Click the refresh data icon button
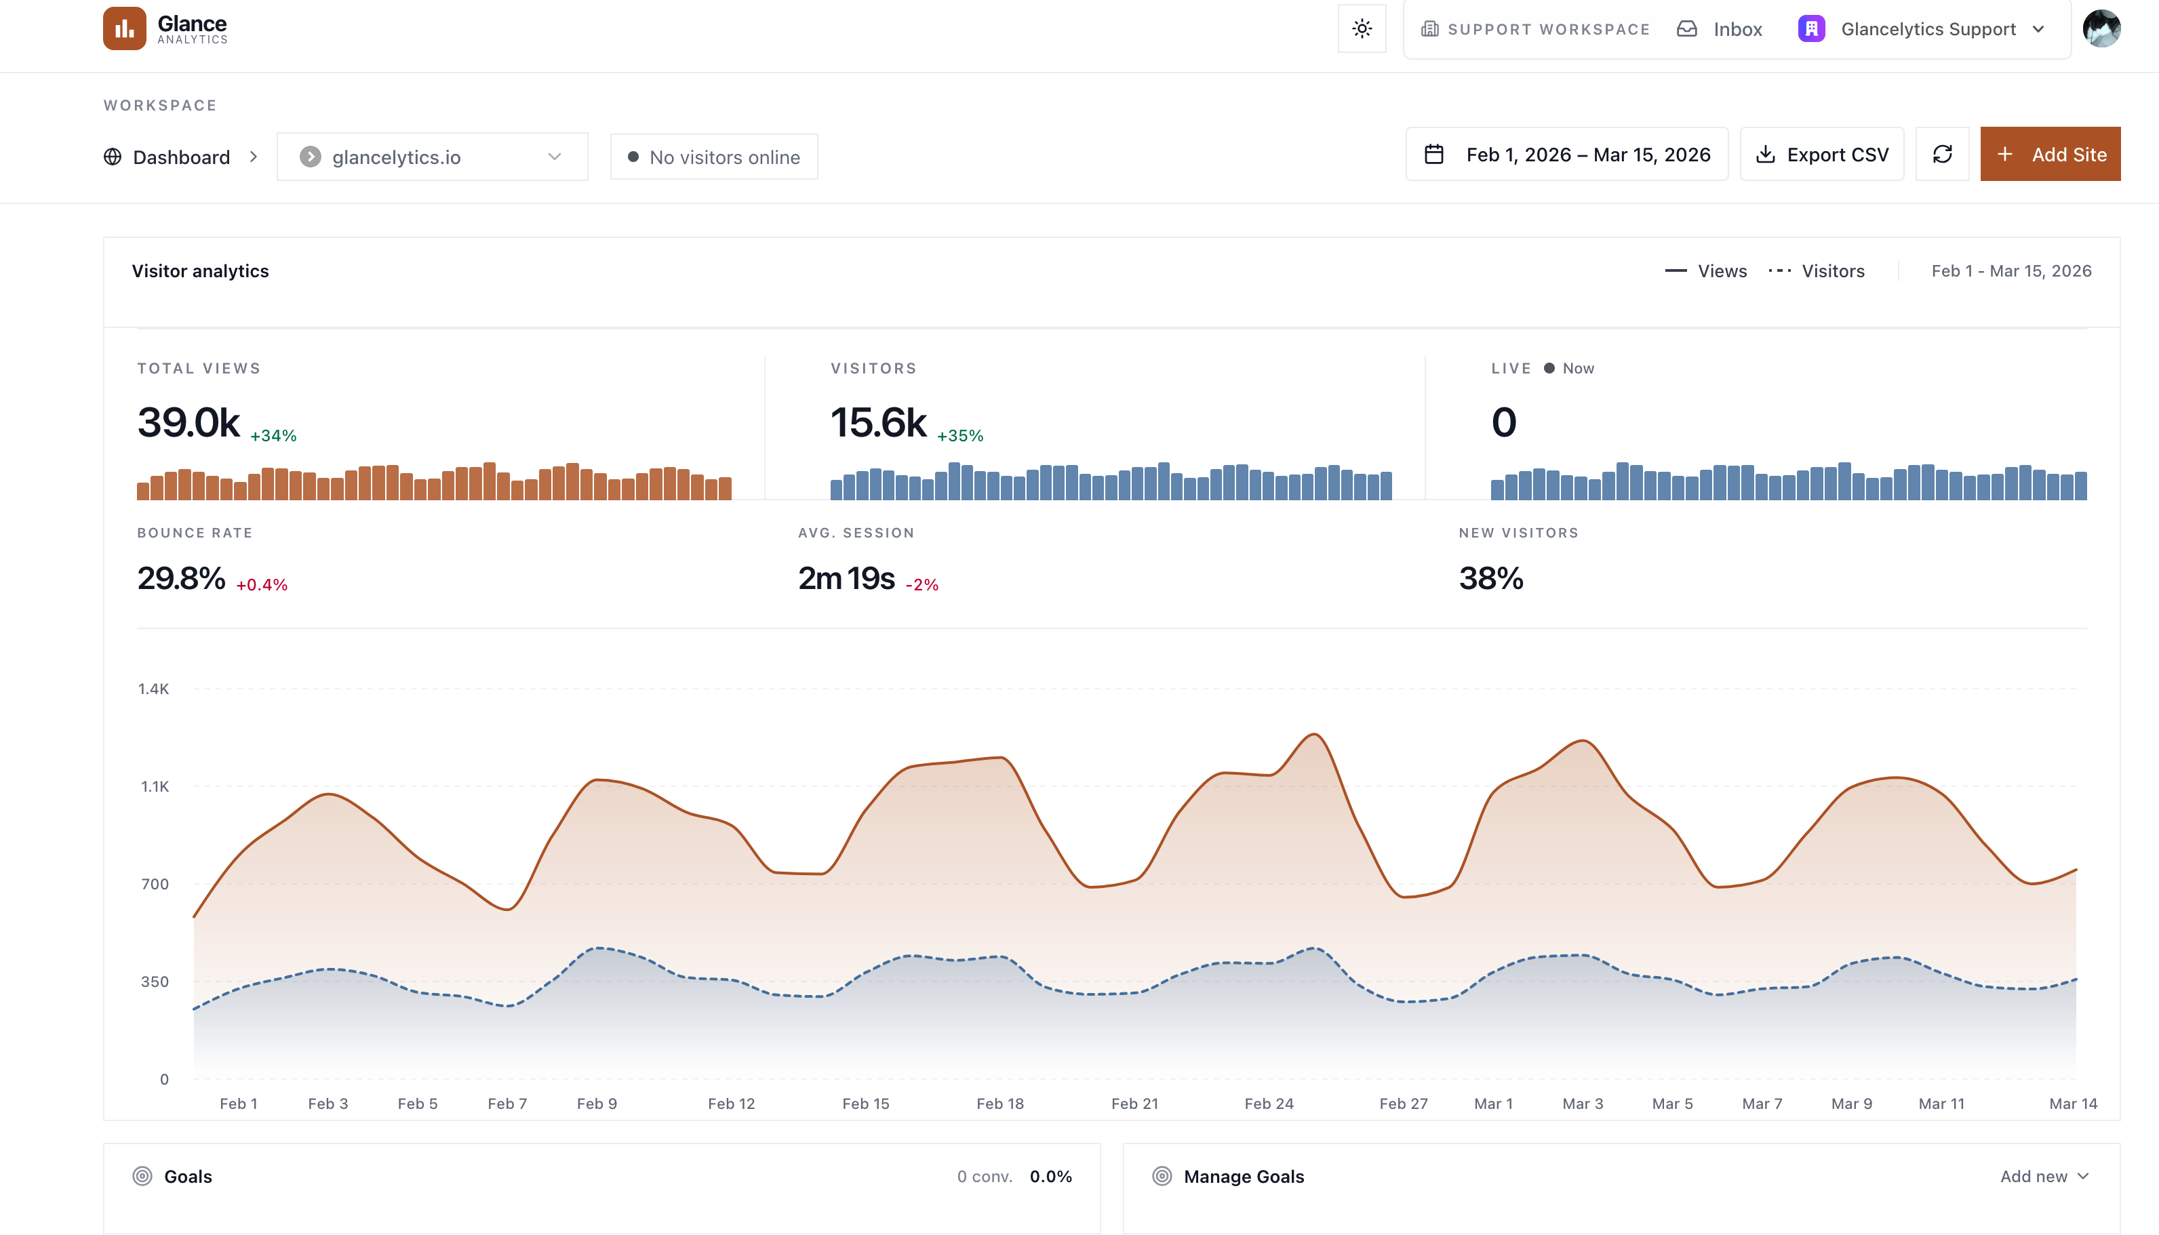Image resolution: width=2159 pixels, height=1235 pixels. click(1942, 155)
